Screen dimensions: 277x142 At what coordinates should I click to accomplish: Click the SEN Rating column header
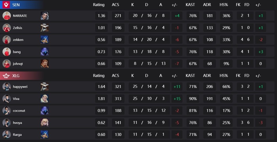99,5
